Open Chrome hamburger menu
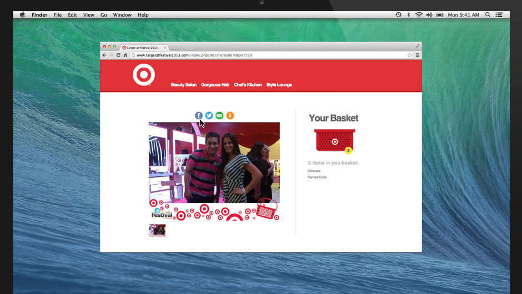Image resolution: width=522 pixels, height=294 pixels. pos(418,55)
